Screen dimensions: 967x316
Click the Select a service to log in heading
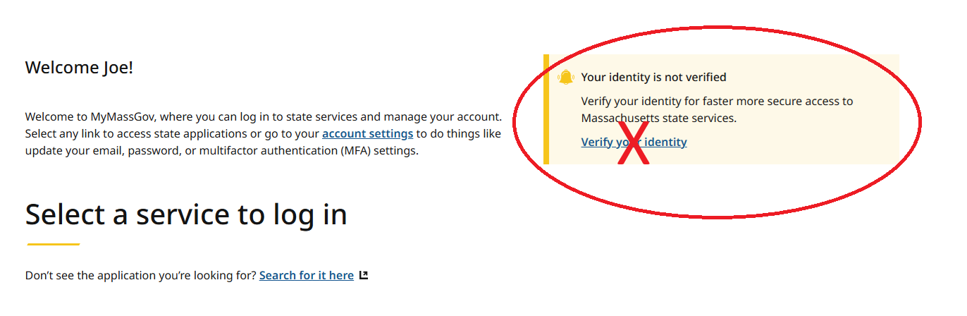coord(186,214)
